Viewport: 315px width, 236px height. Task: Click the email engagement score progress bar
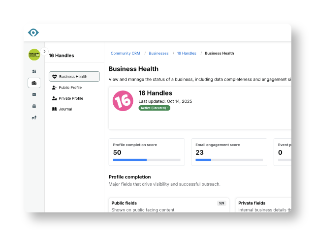pos(229,160)
